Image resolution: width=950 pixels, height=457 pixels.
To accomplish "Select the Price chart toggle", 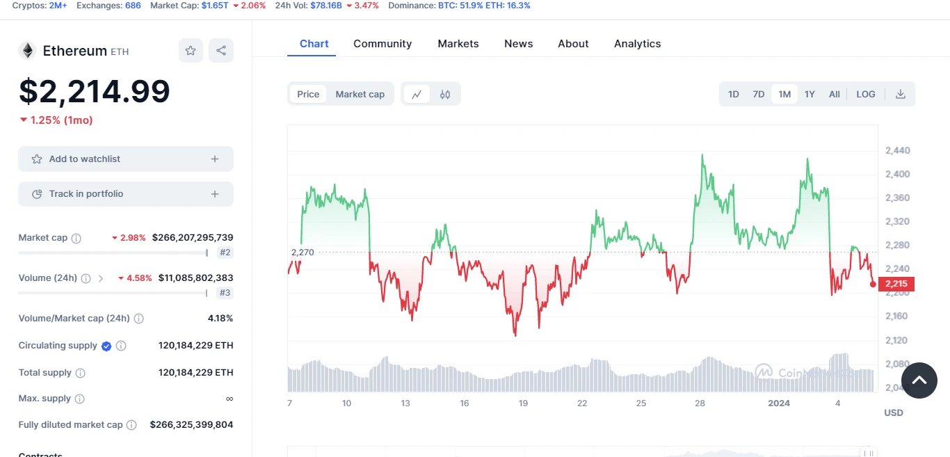I will (308, 95).
